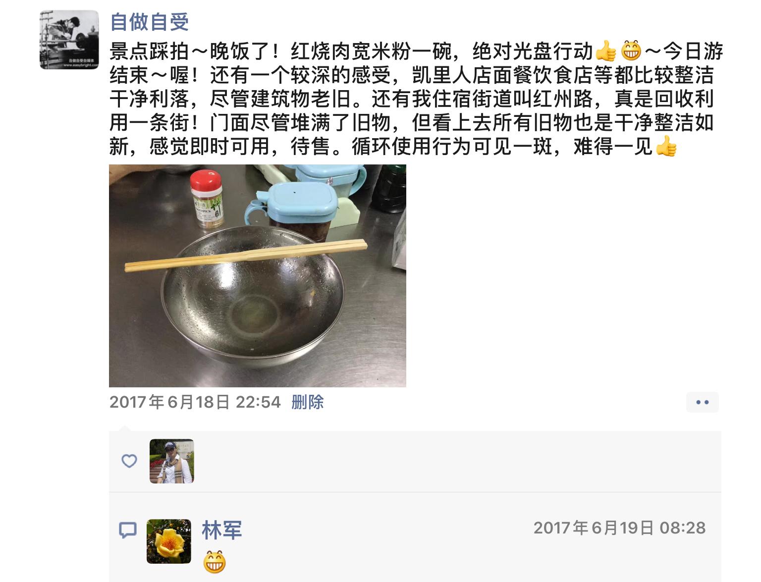This screenshot has width=761, height=582.
Task: View the profile of the liker's avatar
Action: click(172, 461)
